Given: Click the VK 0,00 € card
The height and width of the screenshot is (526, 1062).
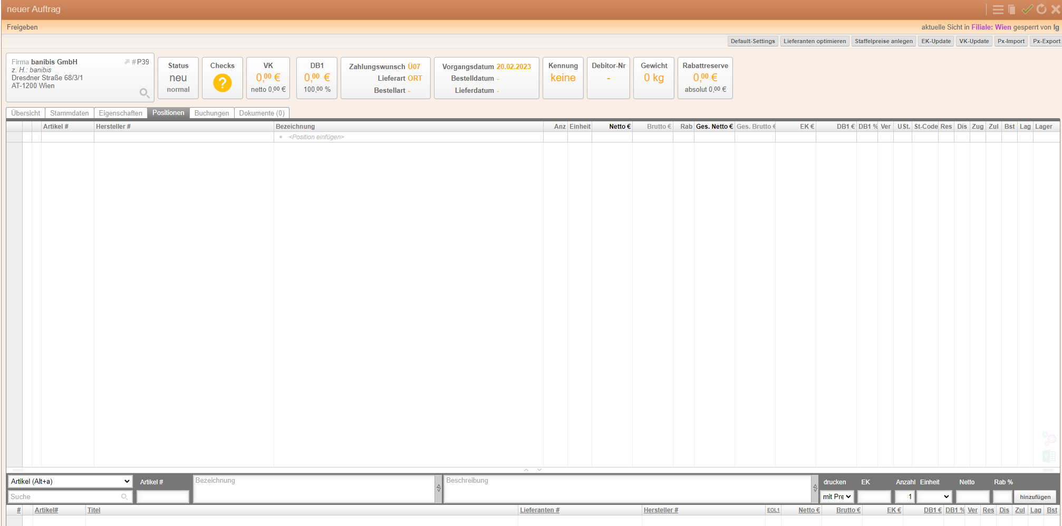Looking at the screenshot, I should pos(268,78).
